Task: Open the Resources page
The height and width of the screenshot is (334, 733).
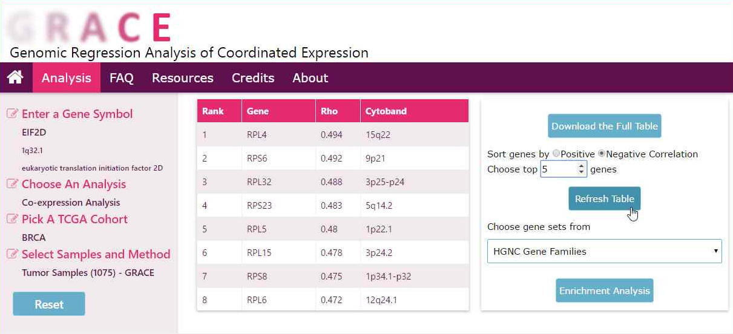Action: coord(182,78)
